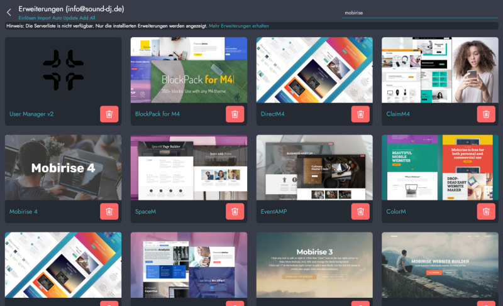The width and height of the screenshot is (503, 306).
Task: Click the Erweiterungen (info@sound-dj.de) heading
Action: (x=71, y=9)
